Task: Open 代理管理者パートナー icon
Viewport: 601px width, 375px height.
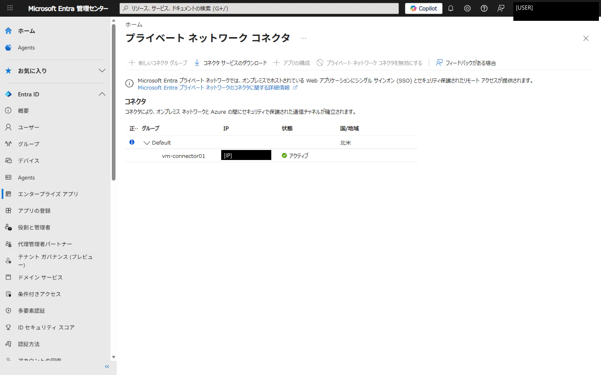Action: pyautogui.click(x=8, y=244)
